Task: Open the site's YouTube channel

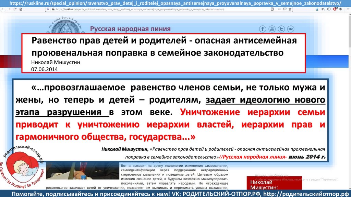Action: pos(272,29)
